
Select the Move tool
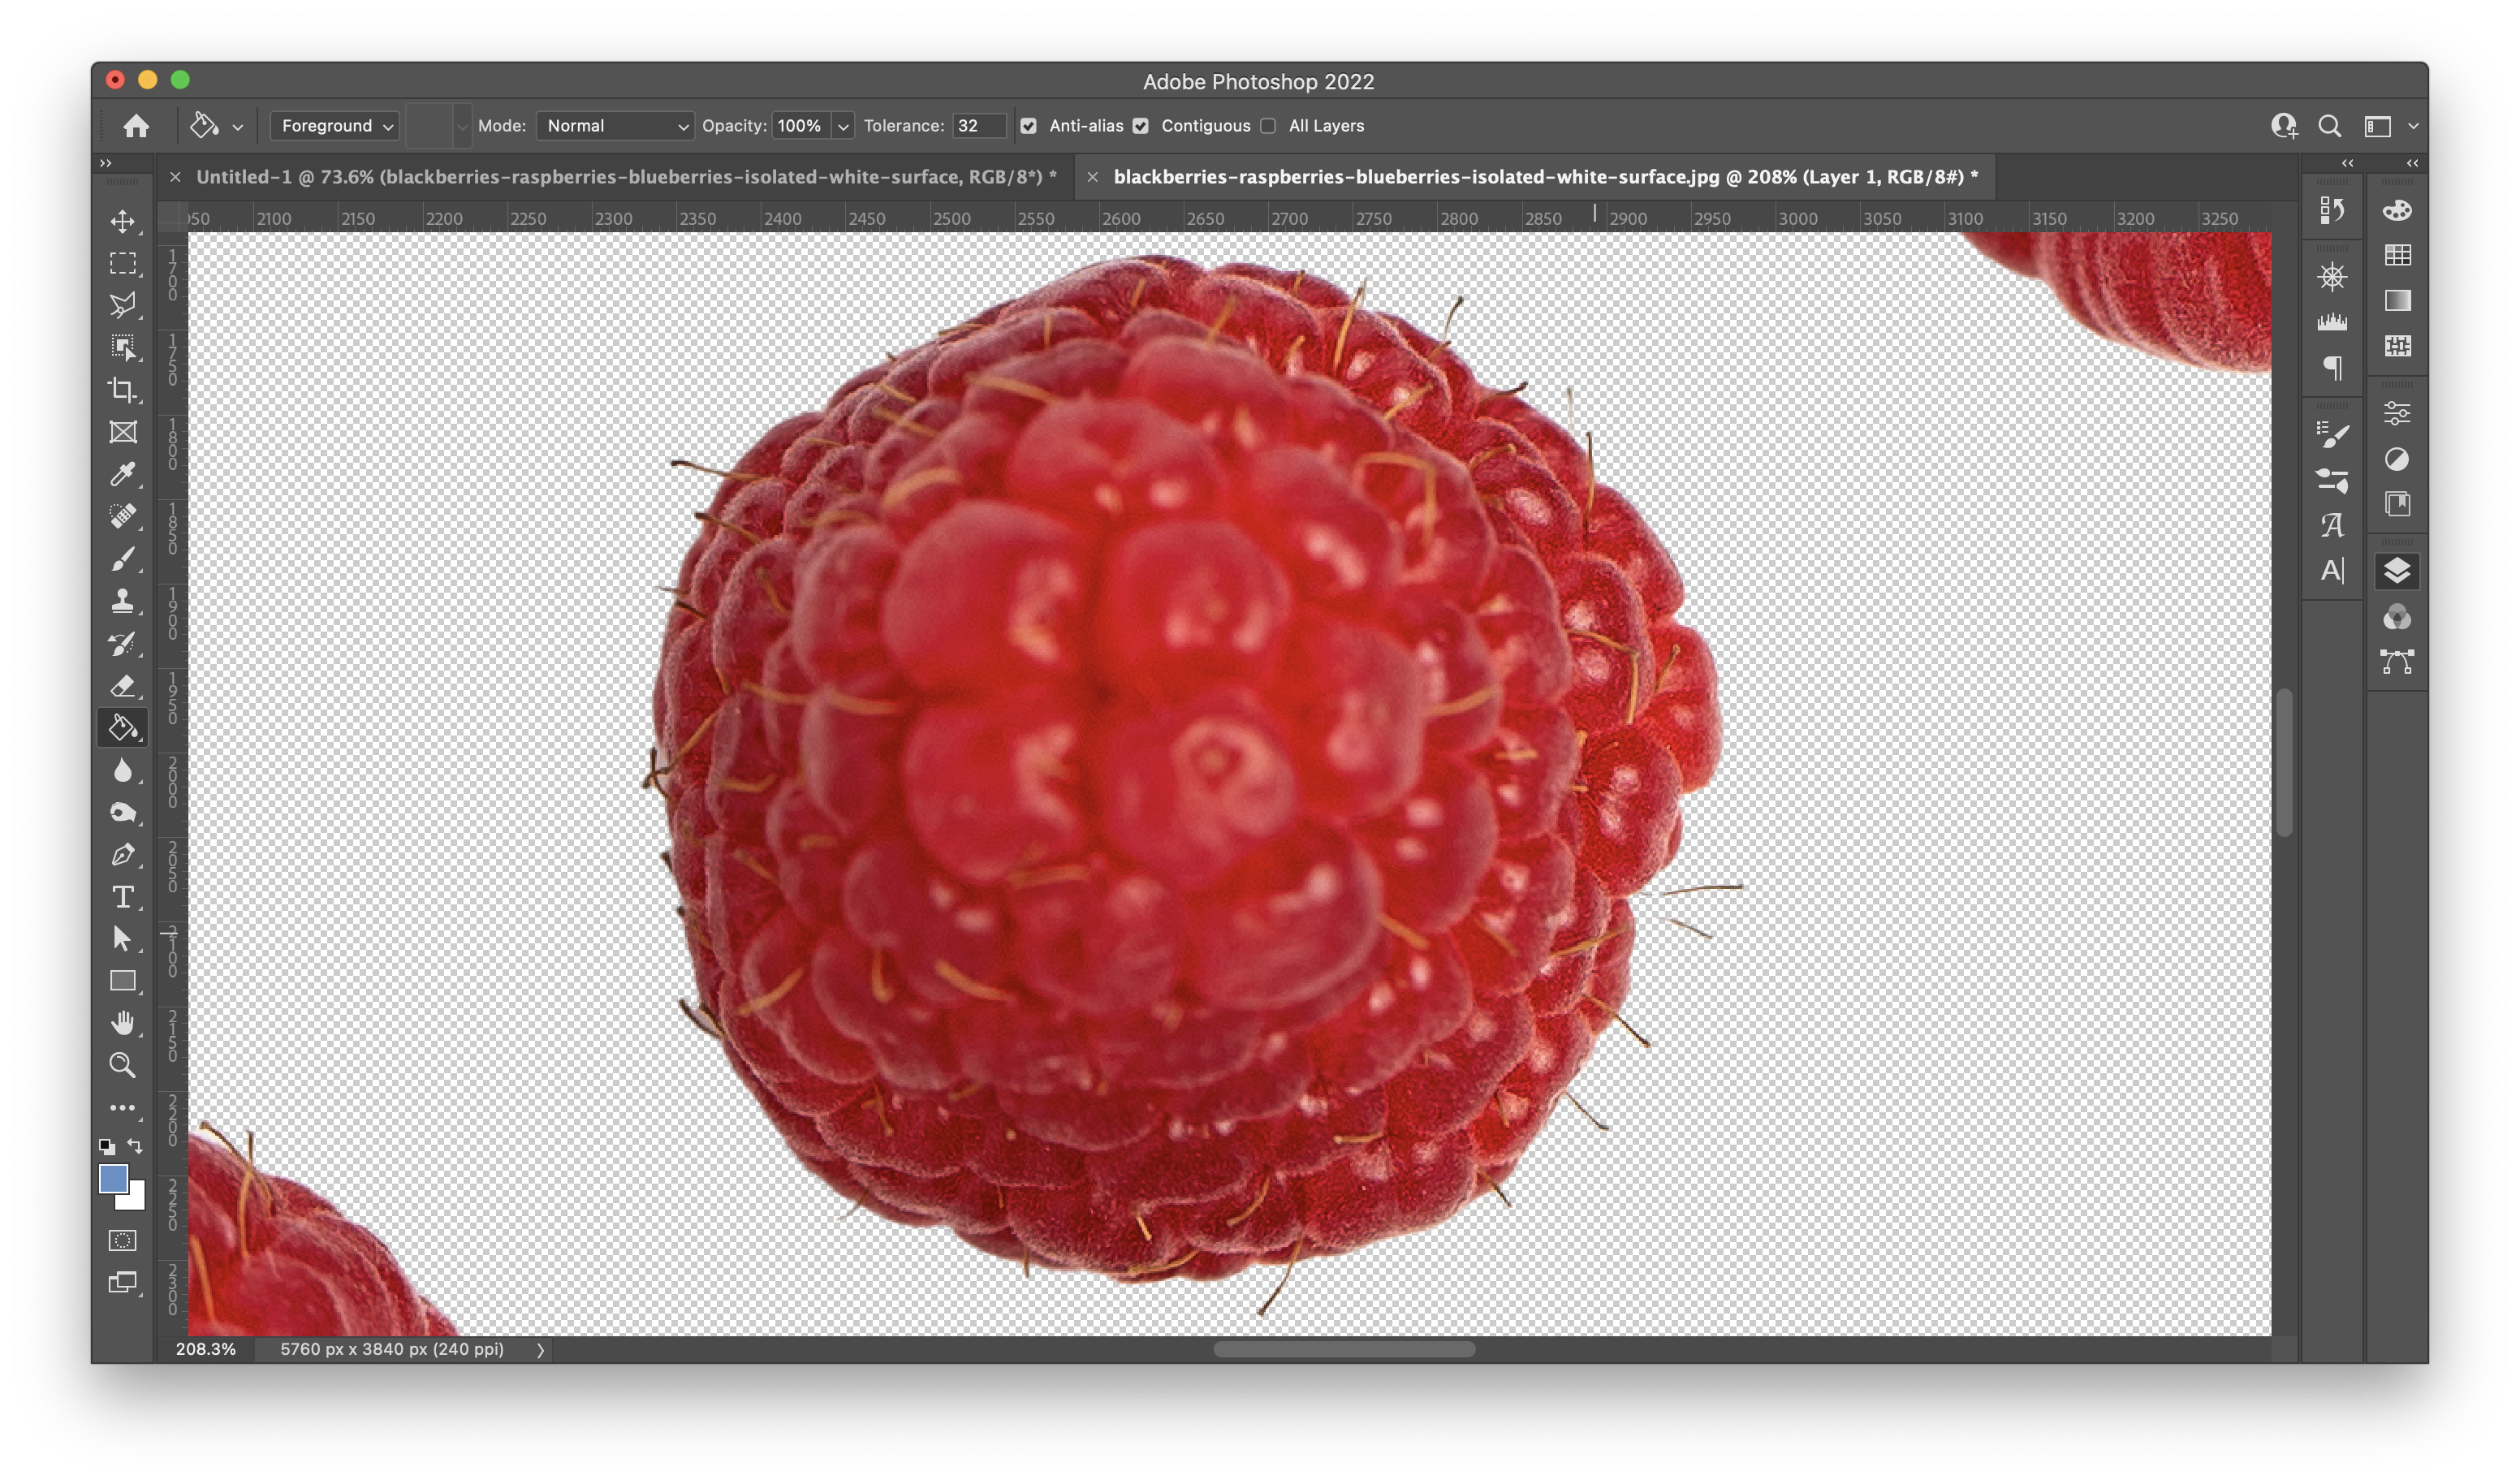point(123,221)
